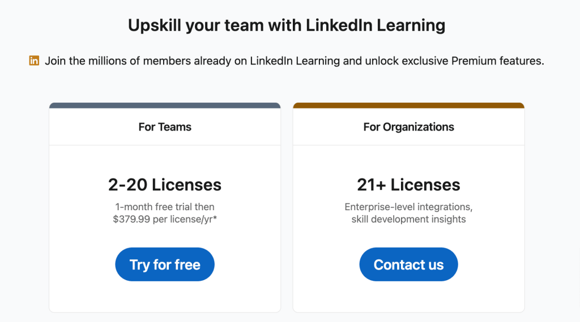580x322 pixels.
Task: Click the Enterprise-level integrations description text
Action: pos(409,207)
